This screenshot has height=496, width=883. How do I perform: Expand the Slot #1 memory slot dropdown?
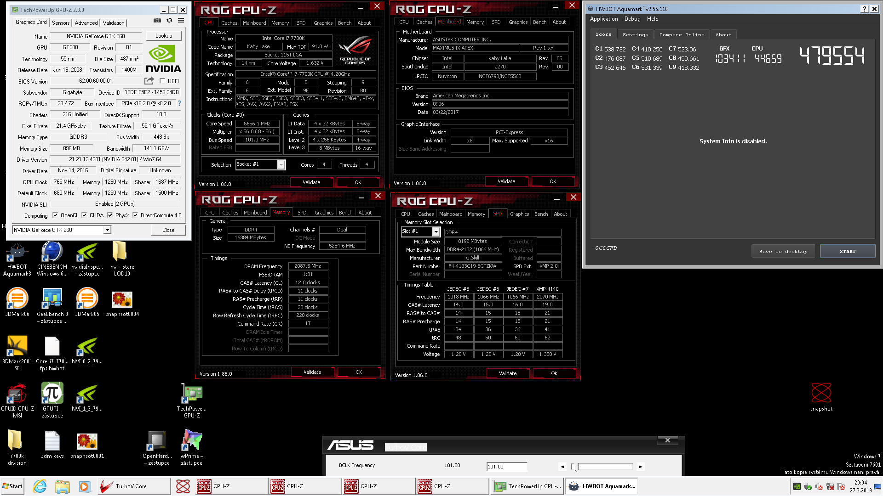point(436,231)
